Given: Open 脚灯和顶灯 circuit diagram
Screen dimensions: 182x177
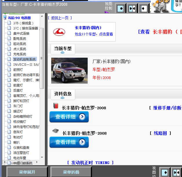Looking at the screenshot, I should (21, 101).
